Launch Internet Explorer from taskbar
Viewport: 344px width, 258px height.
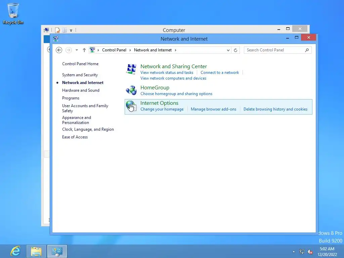pos(15,251)
